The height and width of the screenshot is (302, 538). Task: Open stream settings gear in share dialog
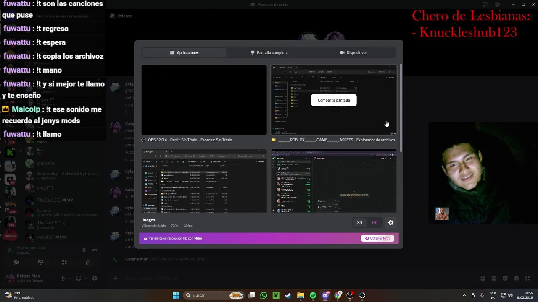pyautogui.click(x=391, y=223)
